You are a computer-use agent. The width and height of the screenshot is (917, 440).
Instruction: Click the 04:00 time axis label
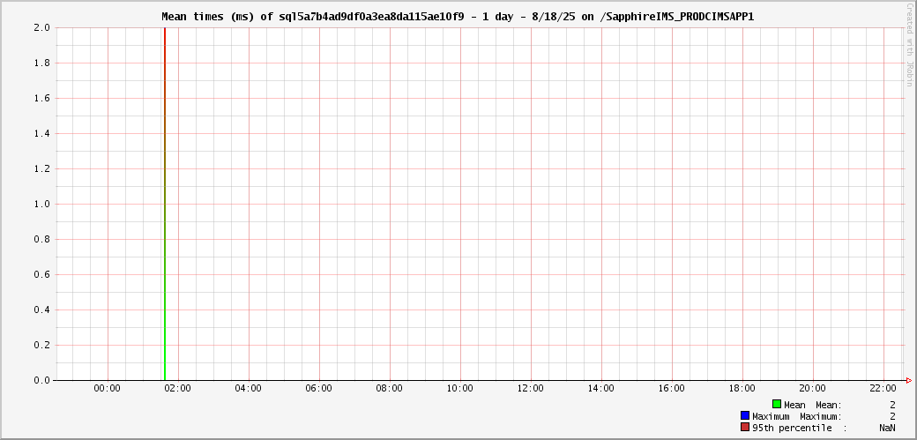click(x=249, y=388)
